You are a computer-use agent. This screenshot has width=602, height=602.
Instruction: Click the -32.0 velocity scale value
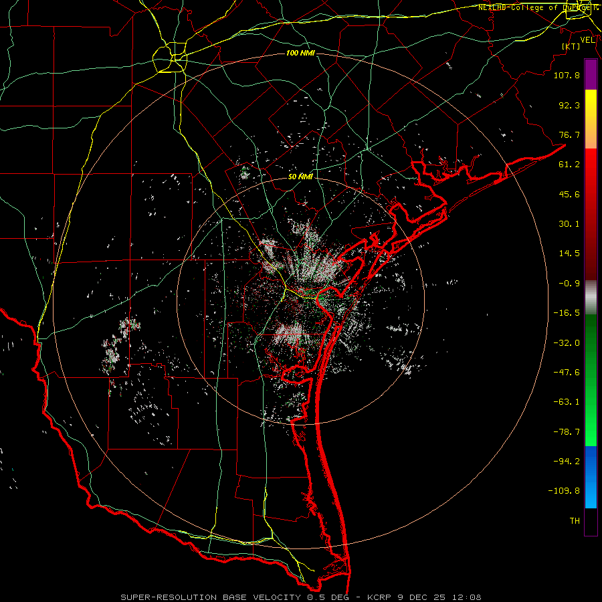567,343
